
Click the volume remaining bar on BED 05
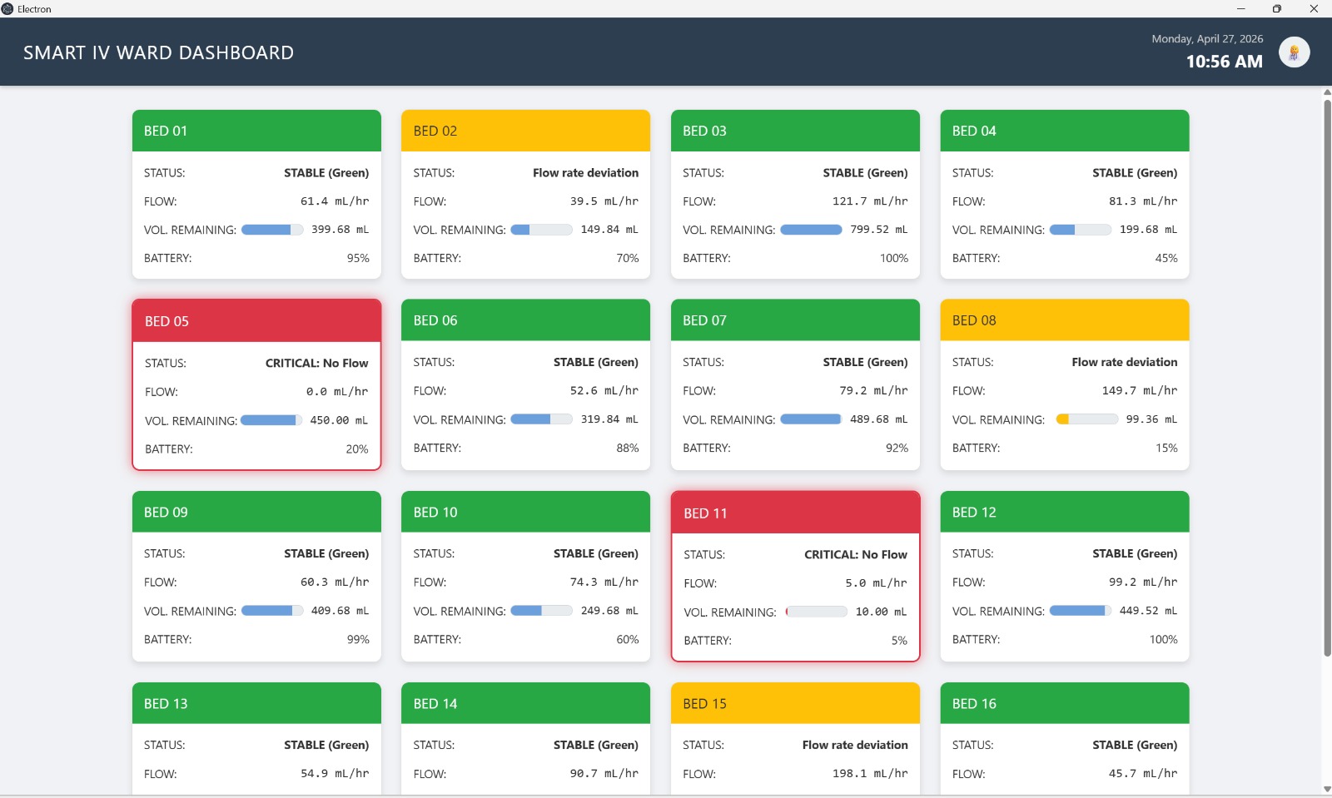pyautogui.click(x=270, y=420)
